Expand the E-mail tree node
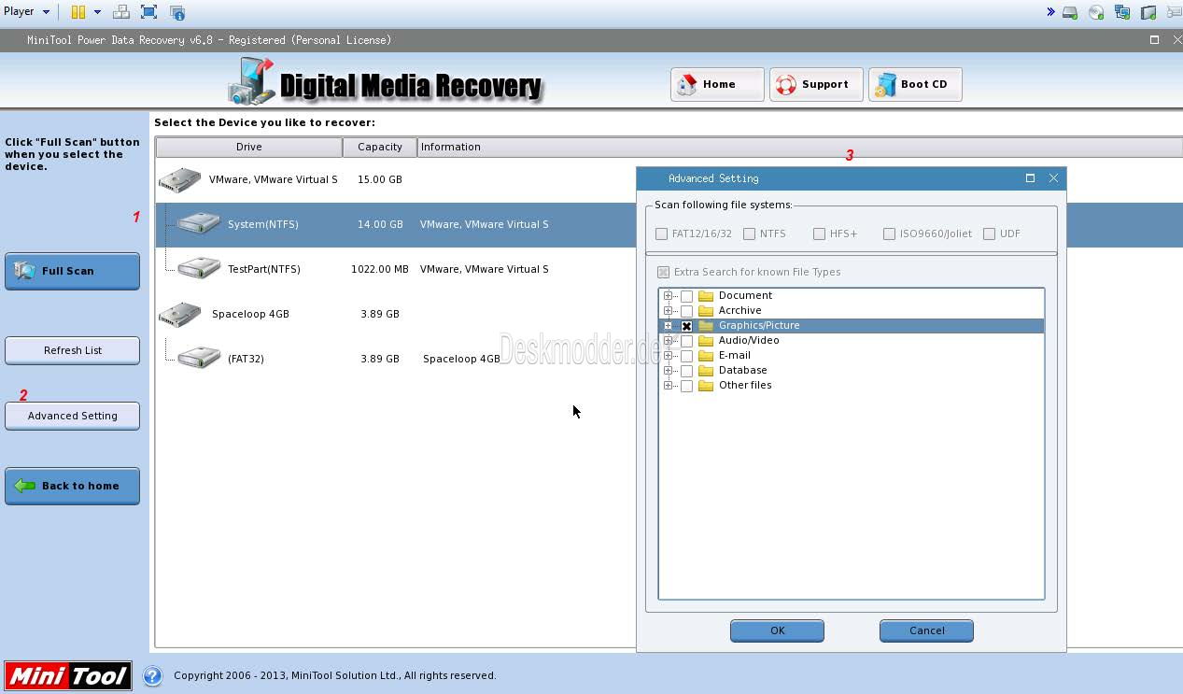 [x=668, y=356]
